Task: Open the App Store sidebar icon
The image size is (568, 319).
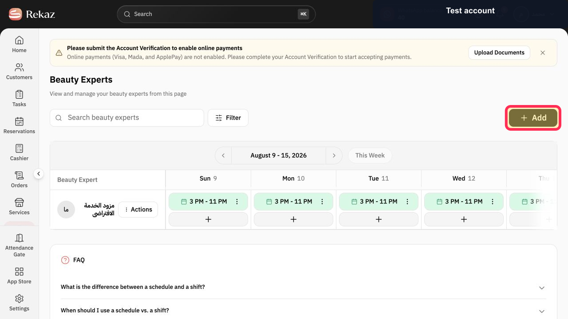Action: [x=19, y=276]
